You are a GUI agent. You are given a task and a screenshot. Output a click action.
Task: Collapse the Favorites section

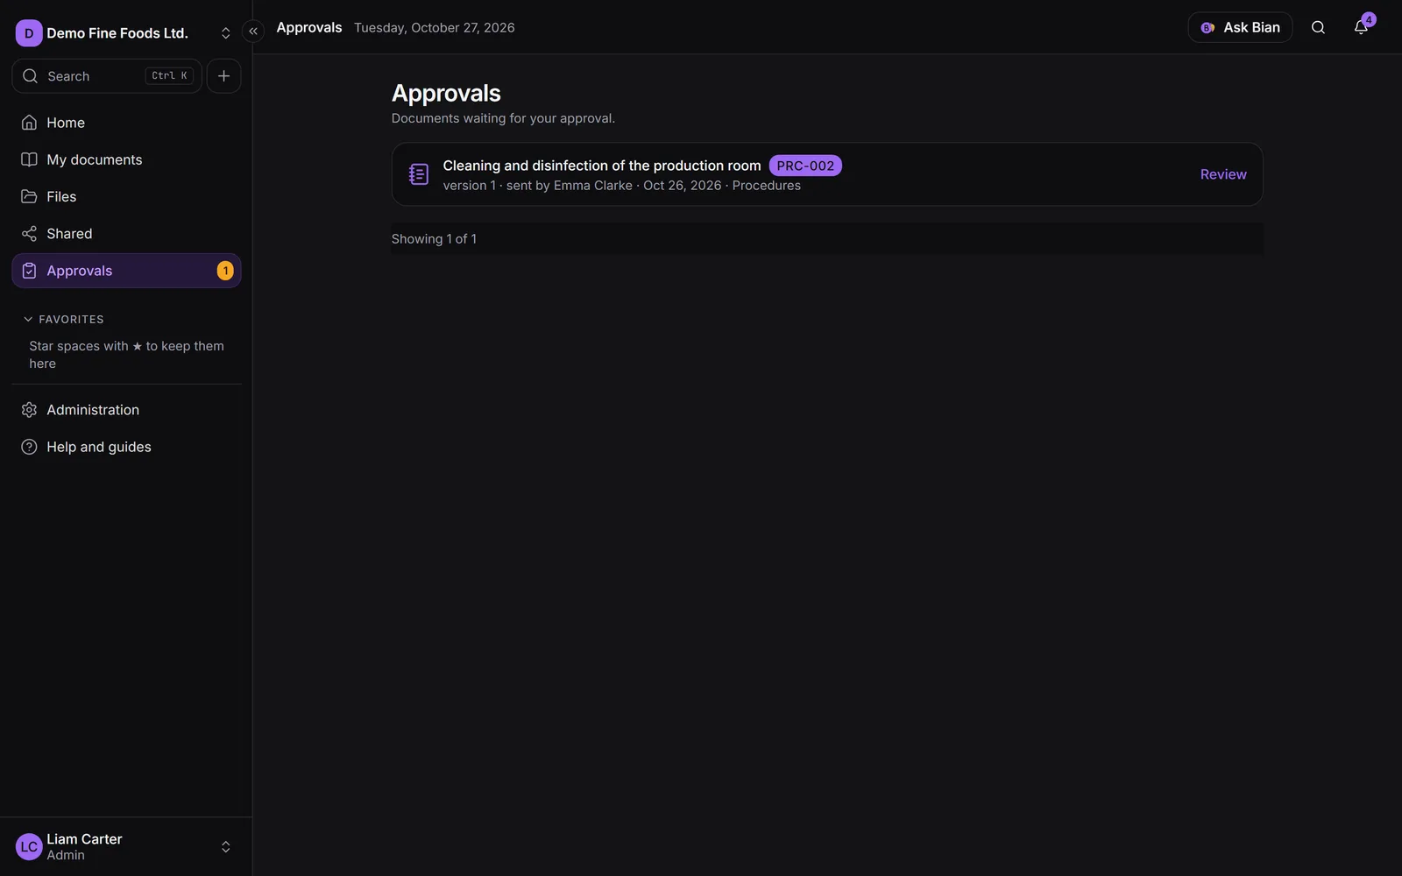[x=63, y=320]
